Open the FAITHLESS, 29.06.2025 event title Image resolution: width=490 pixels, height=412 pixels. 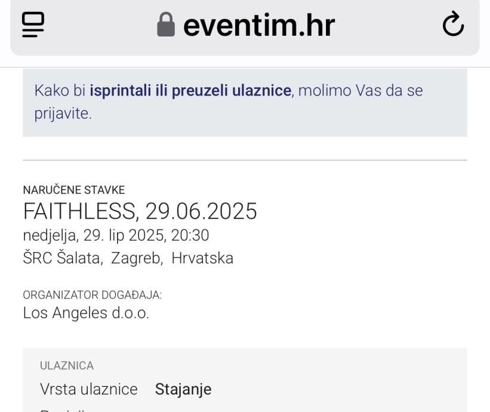[140, 211]
